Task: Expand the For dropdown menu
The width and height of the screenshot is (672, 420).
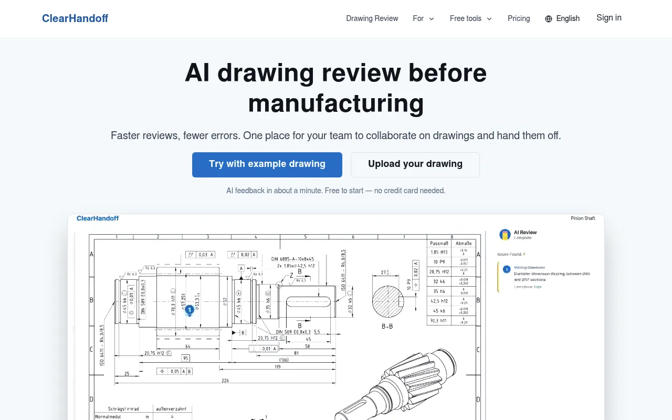Action: pos(424,18)
